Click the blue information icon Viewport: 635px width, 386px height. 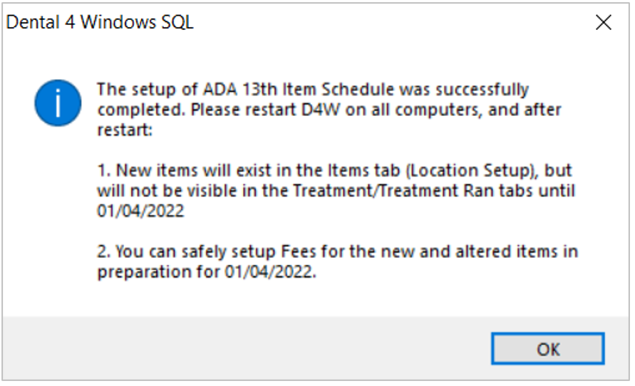(58, 103)
